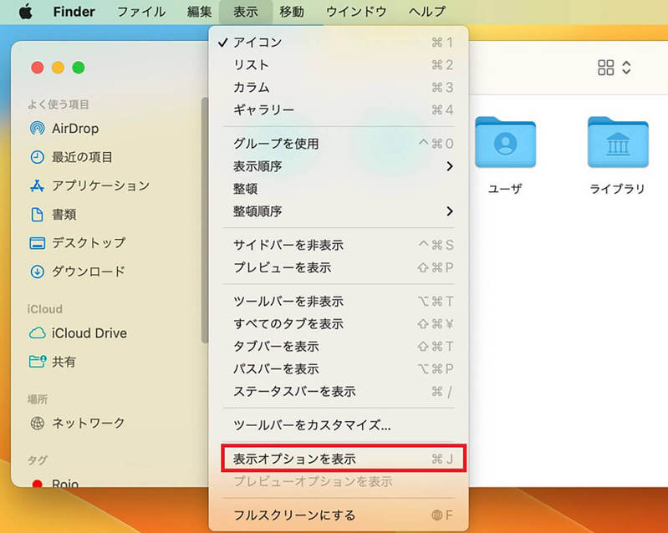The height and width of the screenshot is (533, 668).
Task: Click the アプリケーション sidebar icon
Action: pos(37,185)
